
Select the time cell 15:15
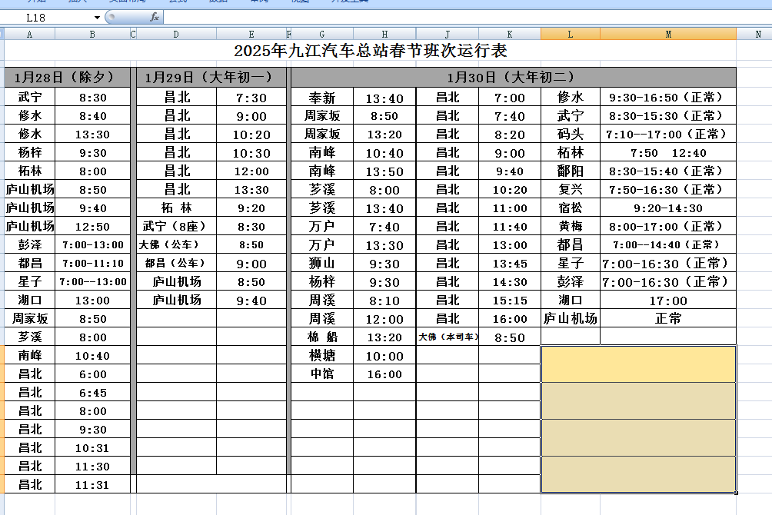point(510,301)
